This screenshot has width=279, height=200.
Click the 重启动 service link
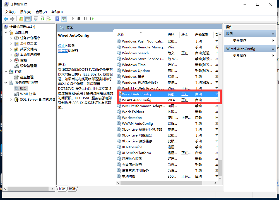(x=63, y=51)
